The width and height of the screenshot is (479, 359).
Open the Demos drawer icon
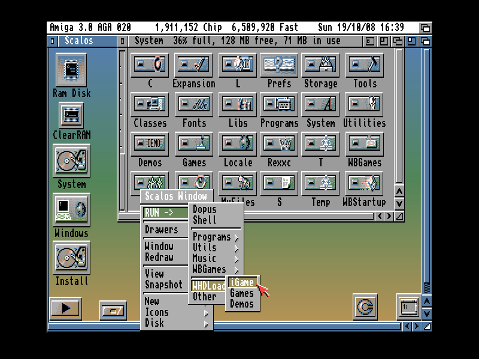point(150,144)
